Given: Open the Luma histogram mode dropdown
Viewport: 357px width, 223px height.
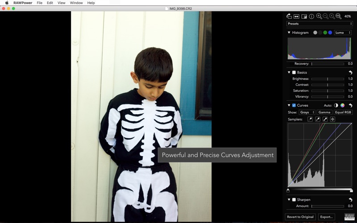Looking at the screenshot, I should [x=343, y=33].
